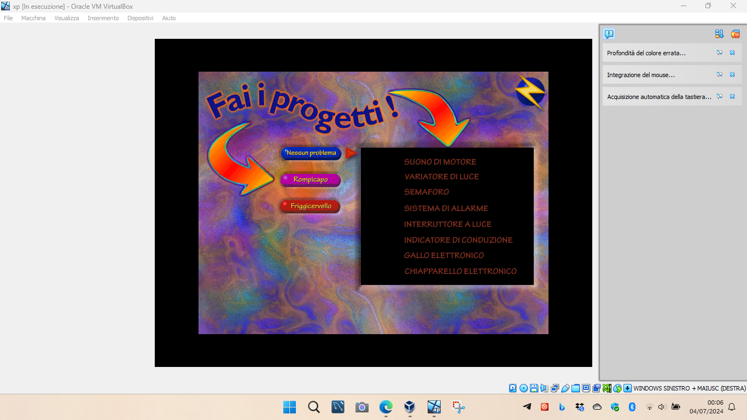Click the Telegram tray icon

click(527, 407)
